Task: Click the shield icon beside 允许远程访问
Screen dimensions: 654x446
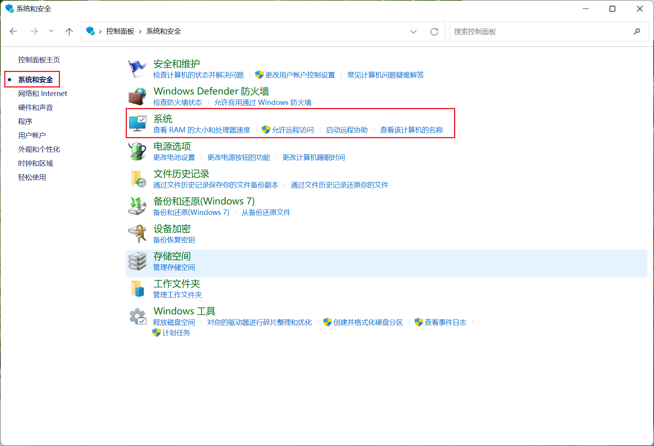Action: coord(266,130)
